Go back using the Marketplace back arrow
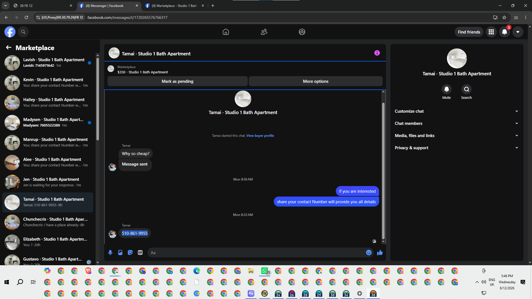Viewport: 532px width, 299px height. tap(9, 48)
